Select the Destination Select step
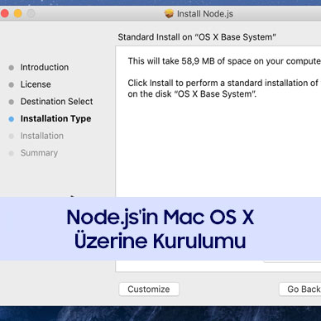This screenshot has height=321, width=321. (x=56, y=102)
